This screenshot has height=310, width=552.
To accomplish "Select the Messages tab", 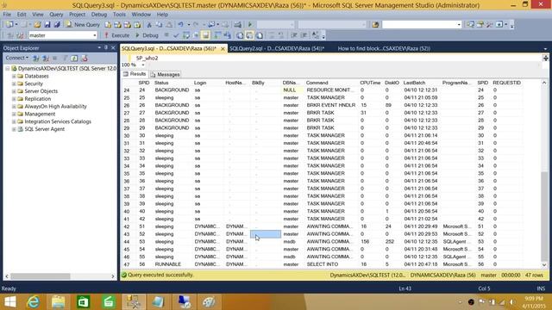I will 165,75.
